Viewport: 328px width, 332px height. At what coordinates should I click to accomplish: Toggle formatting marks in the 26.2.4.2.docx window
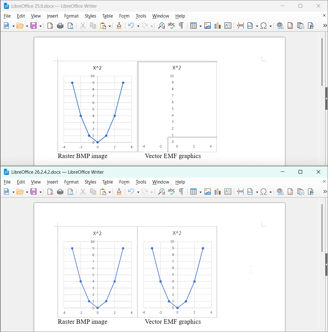coord(181,192)
